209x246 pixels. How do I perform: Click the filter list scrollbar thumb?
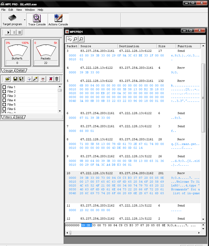pos(60,90)
